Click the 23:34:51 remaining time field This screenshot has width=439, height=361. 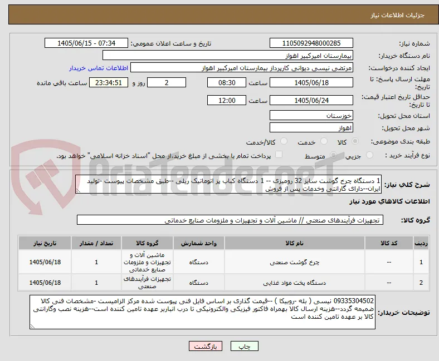click(109, 82)
